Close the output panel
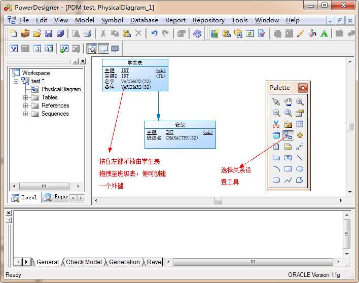 point(9,213)
